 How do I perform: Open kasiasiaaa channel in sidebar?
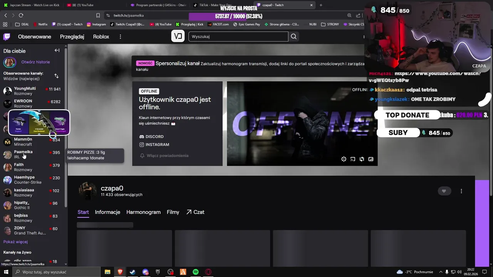pos(33,192)
